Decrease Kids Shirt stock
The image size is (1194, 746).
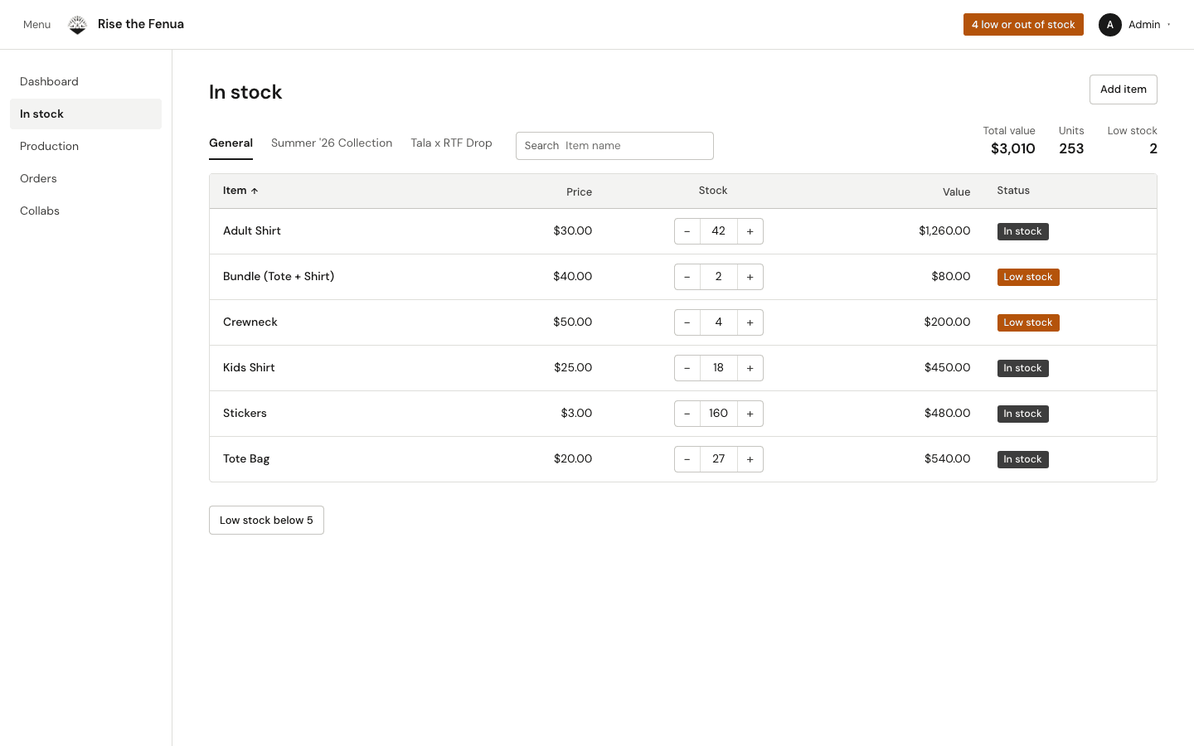687,368
